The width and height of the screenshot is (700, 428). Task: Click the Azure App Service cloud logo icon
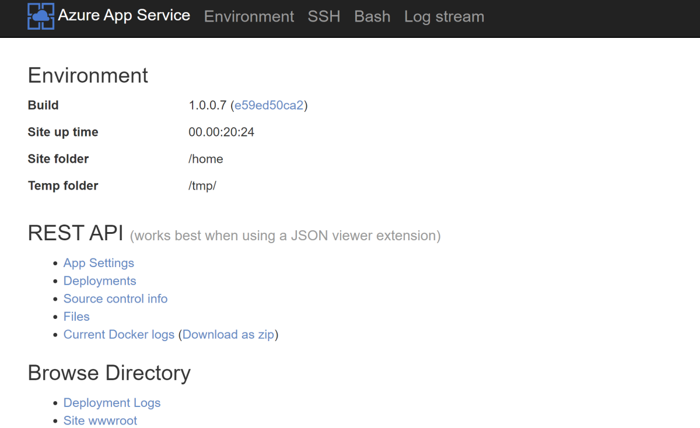pos(41,16)
